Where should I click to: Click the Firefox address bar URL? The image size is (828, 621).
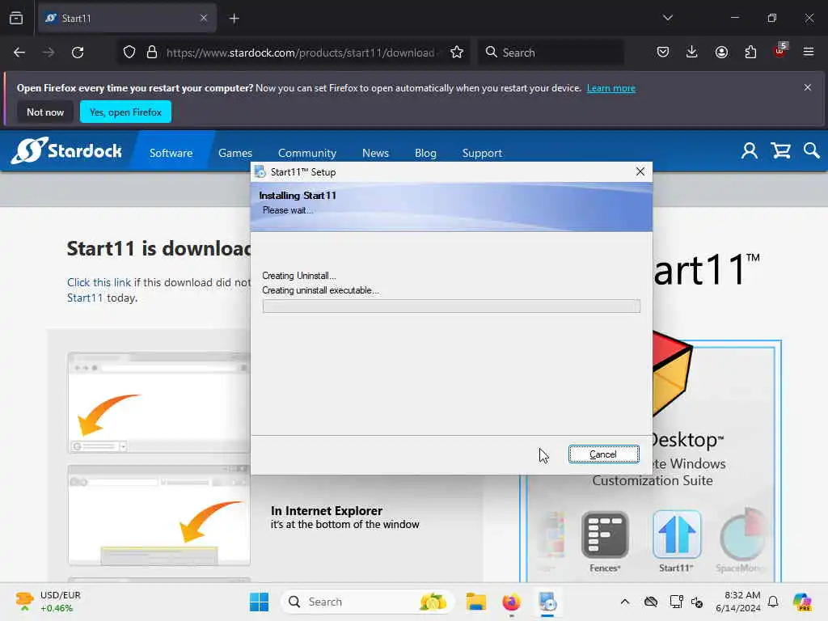301,53
